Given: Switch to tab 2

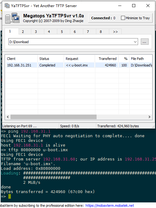Looking at the screenshot, I should (25, 32).
